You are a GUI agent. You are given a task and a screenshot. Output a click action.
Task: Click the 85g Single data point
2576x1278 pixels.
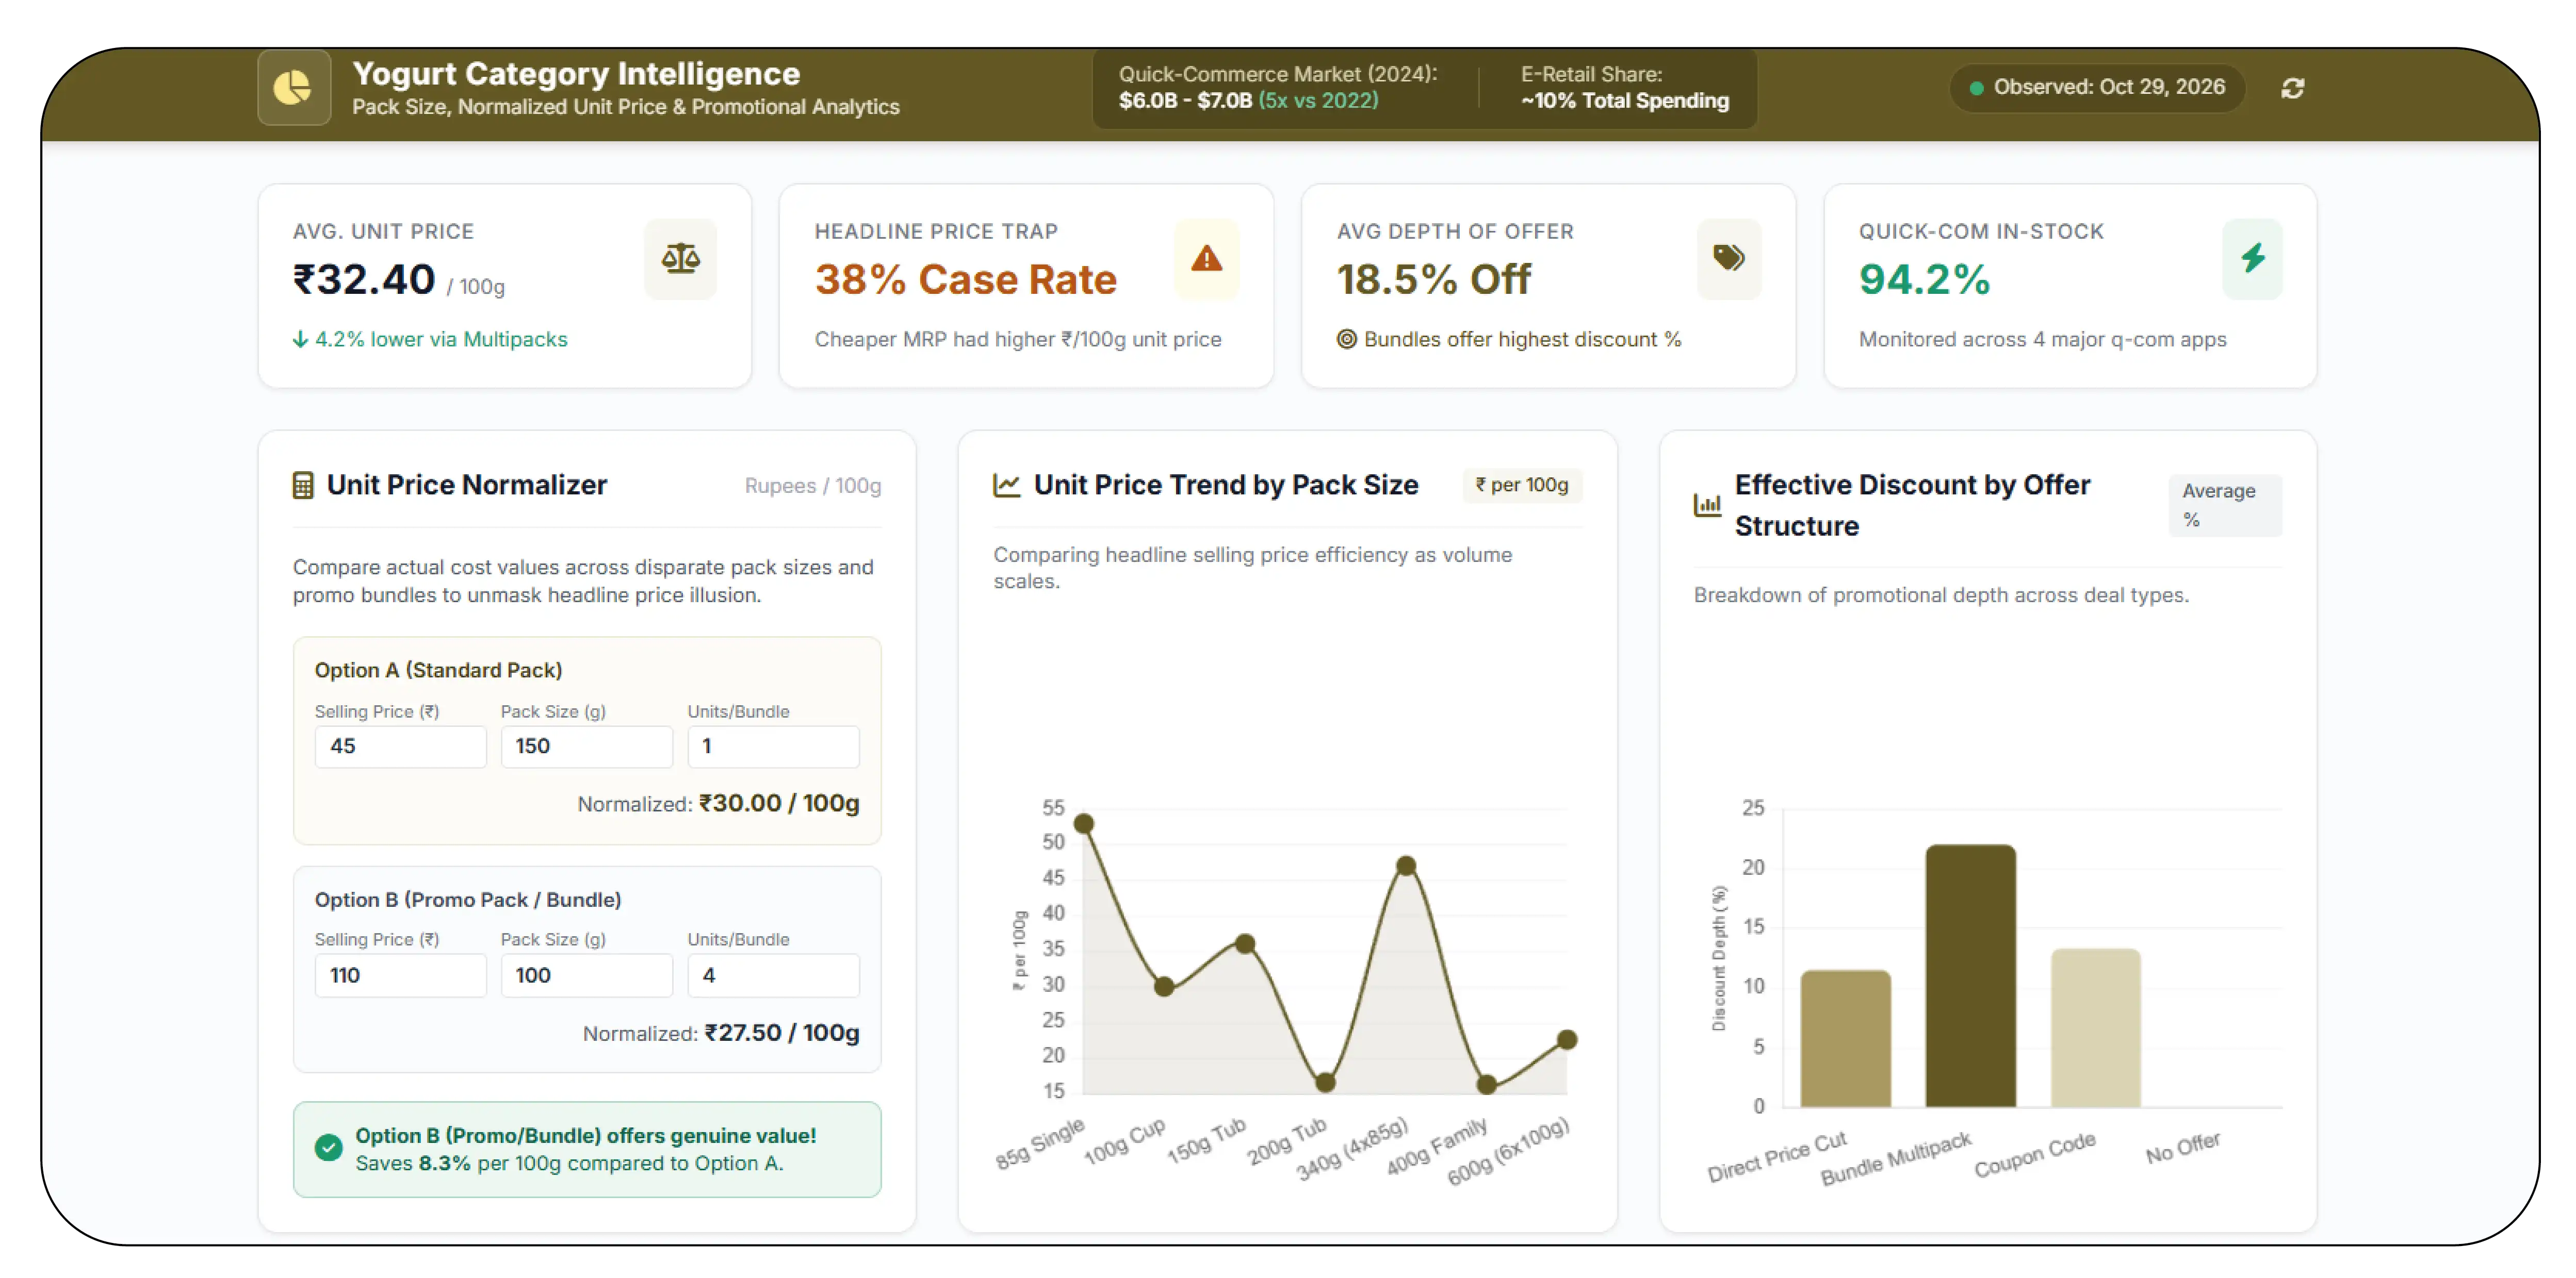(1083, 823)
